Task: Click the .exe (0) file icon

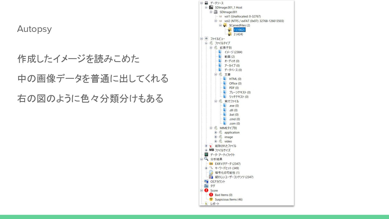Action: (x=225, y=105)
